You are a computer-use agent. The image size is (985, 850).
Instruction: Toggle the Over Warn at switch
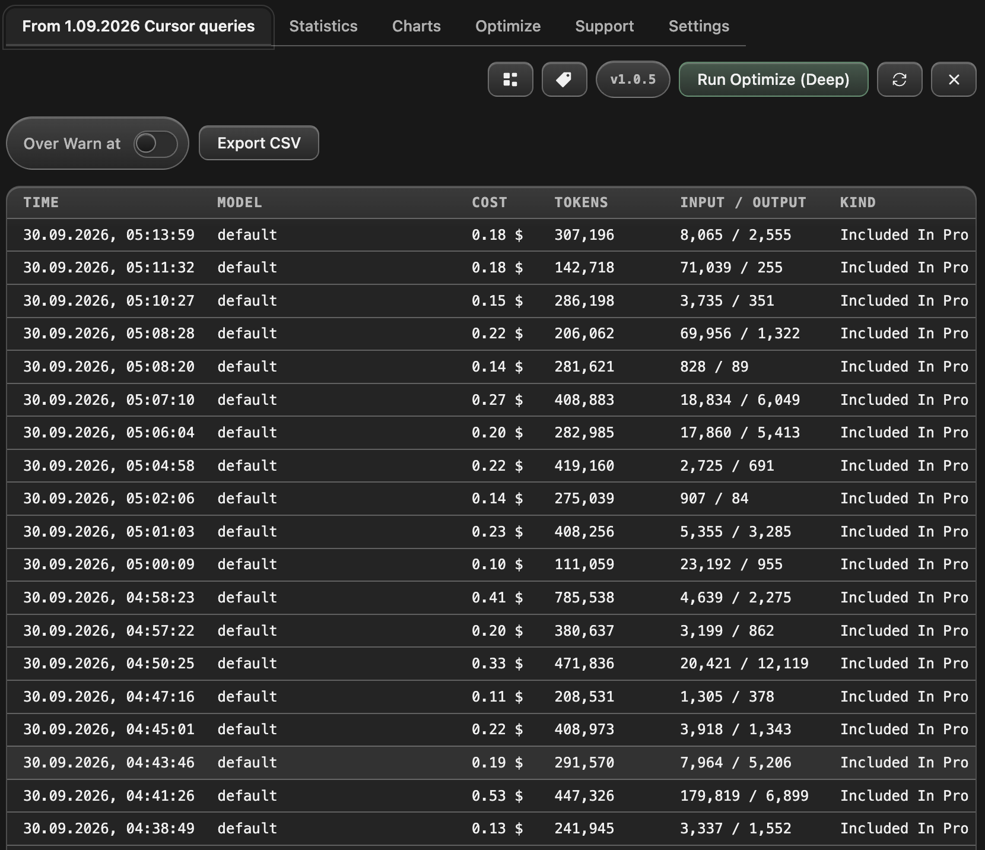(155, 144)
